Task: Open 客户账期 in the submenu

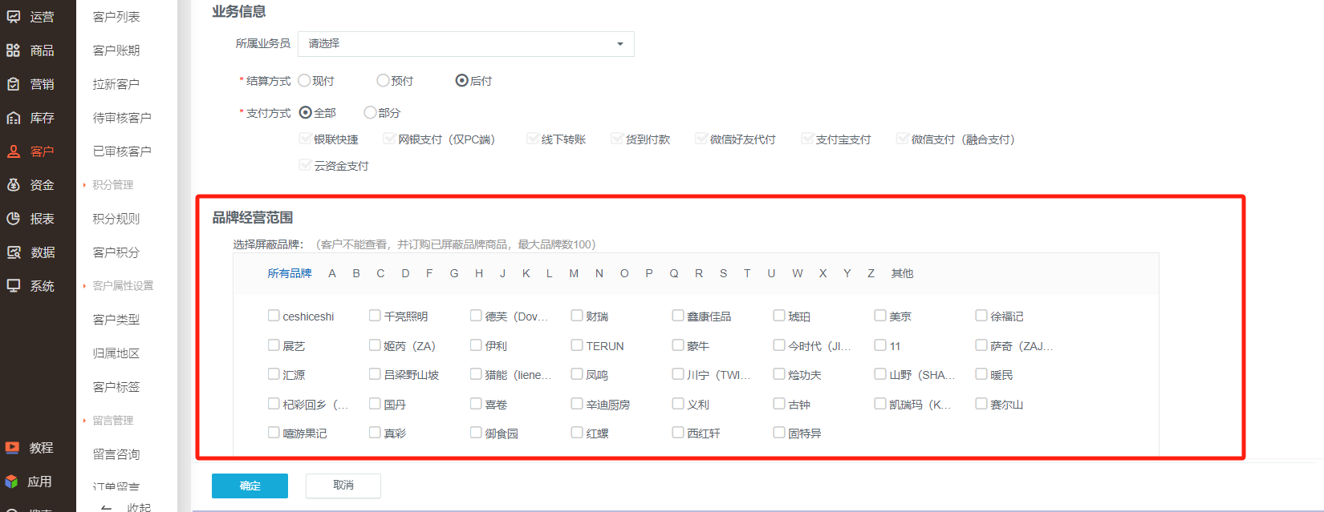Action: pyautogui.click(x=116, y=50)
